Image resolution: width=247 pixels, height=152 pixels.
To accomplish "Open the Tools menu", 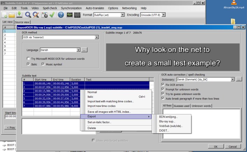I will click(24, 8).
